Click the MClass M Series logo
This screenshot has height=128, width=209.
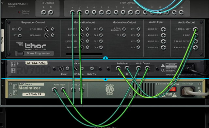[110, 89]
